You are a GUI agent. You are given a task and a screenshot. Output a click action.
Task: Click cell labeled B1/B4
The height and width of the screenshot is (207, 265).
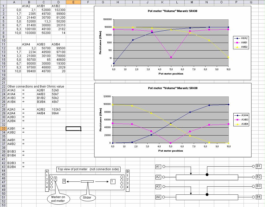[x=14, y=155]
